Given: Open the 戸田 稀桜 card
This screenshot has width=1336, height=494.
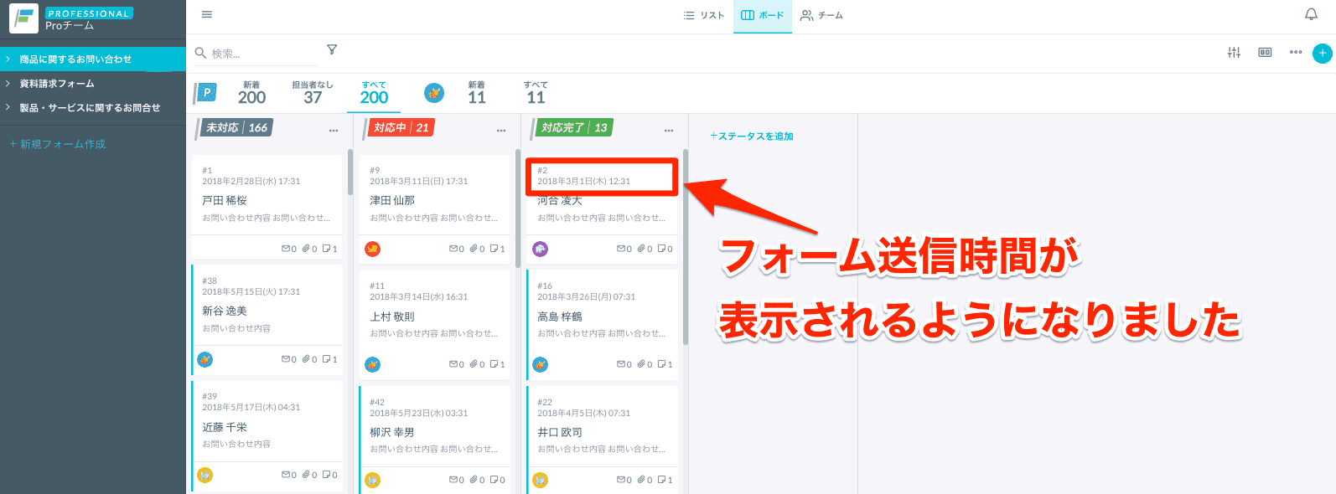Looking at the screenshot, I should click(267, 206).
